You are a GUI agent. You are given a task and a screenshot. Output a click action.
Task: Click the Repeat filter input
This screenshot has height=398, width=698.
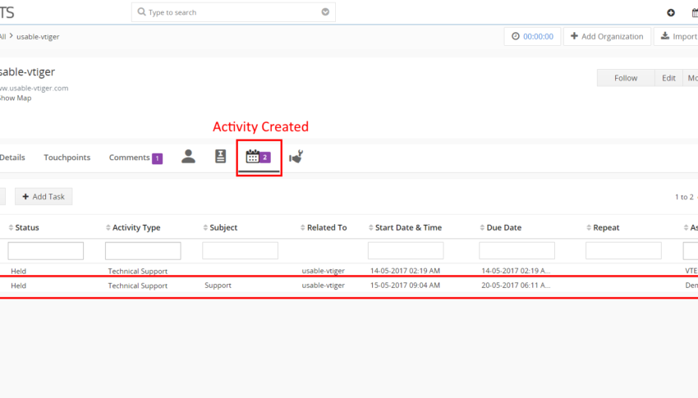(623, 251)
